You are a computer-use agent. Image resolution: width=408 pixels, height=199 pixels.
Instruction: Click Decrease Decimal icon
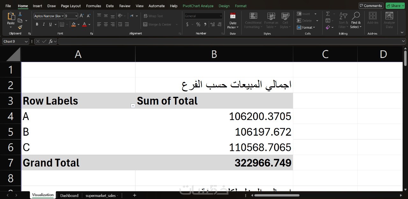coord(220,25)
